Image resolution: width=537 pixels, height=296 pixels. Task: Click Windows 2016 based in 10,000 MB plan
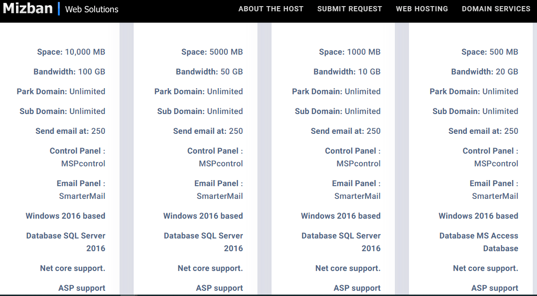click(x=65, y=216)
